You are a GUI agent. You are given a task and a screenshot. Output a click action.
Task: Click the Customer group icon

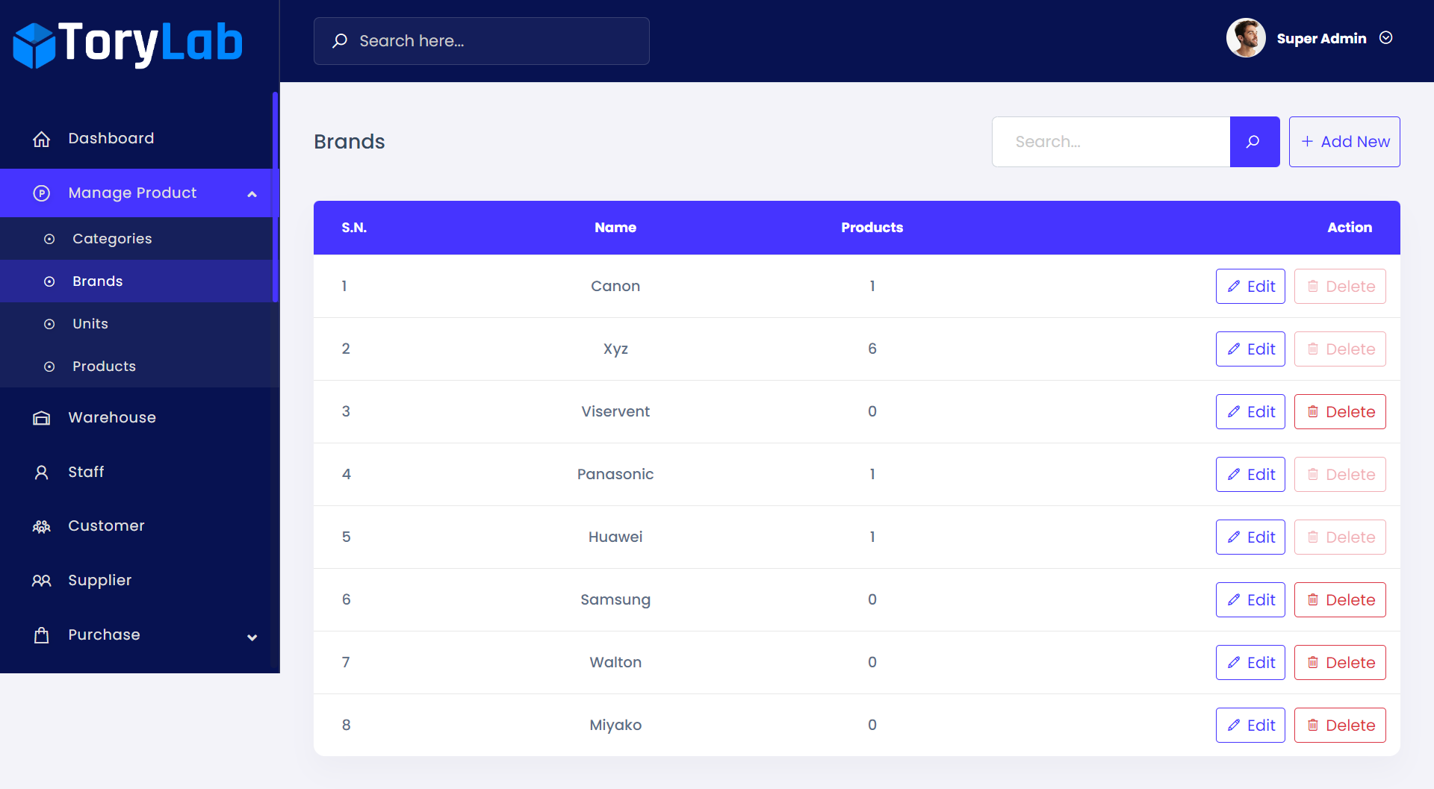pos(42,526)
